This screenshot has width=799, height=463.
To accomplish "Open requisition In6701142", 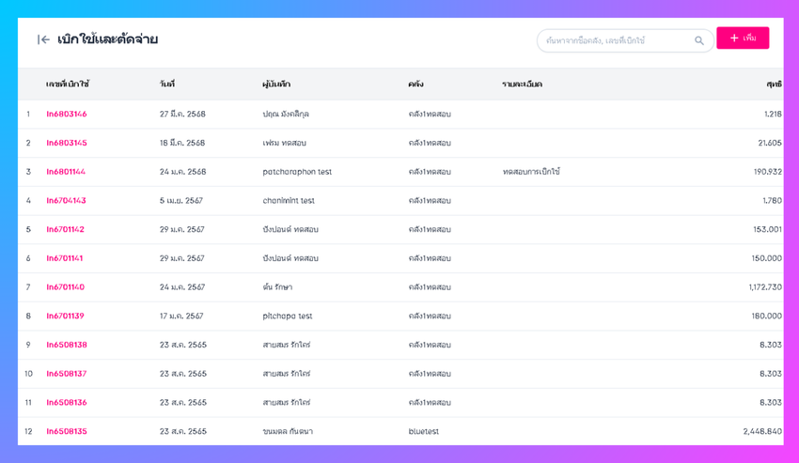I will coord(65,230).
